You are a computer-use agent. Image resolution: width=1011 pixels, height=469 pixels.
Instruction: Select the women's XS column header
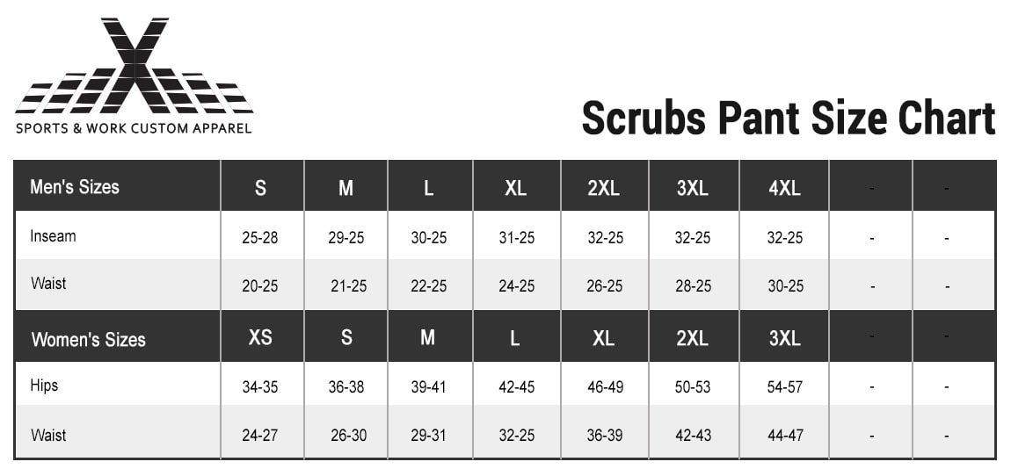click(x=260, y=337)
